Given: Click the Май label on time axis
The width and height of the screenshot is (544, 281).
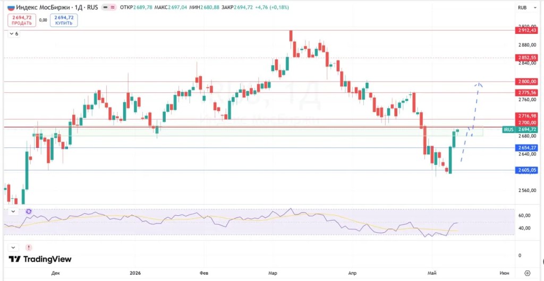Looking at the screenshot, I should click(432, 273).
